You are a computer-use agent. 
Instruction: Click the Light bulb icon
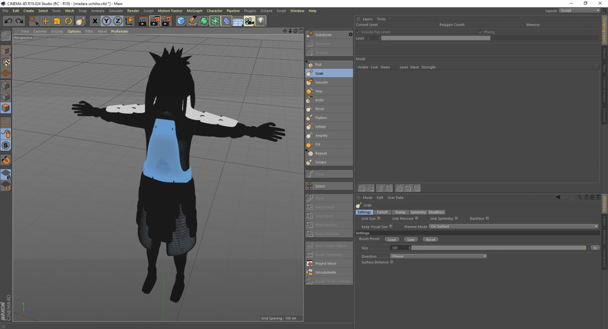[x=261, y=21]
